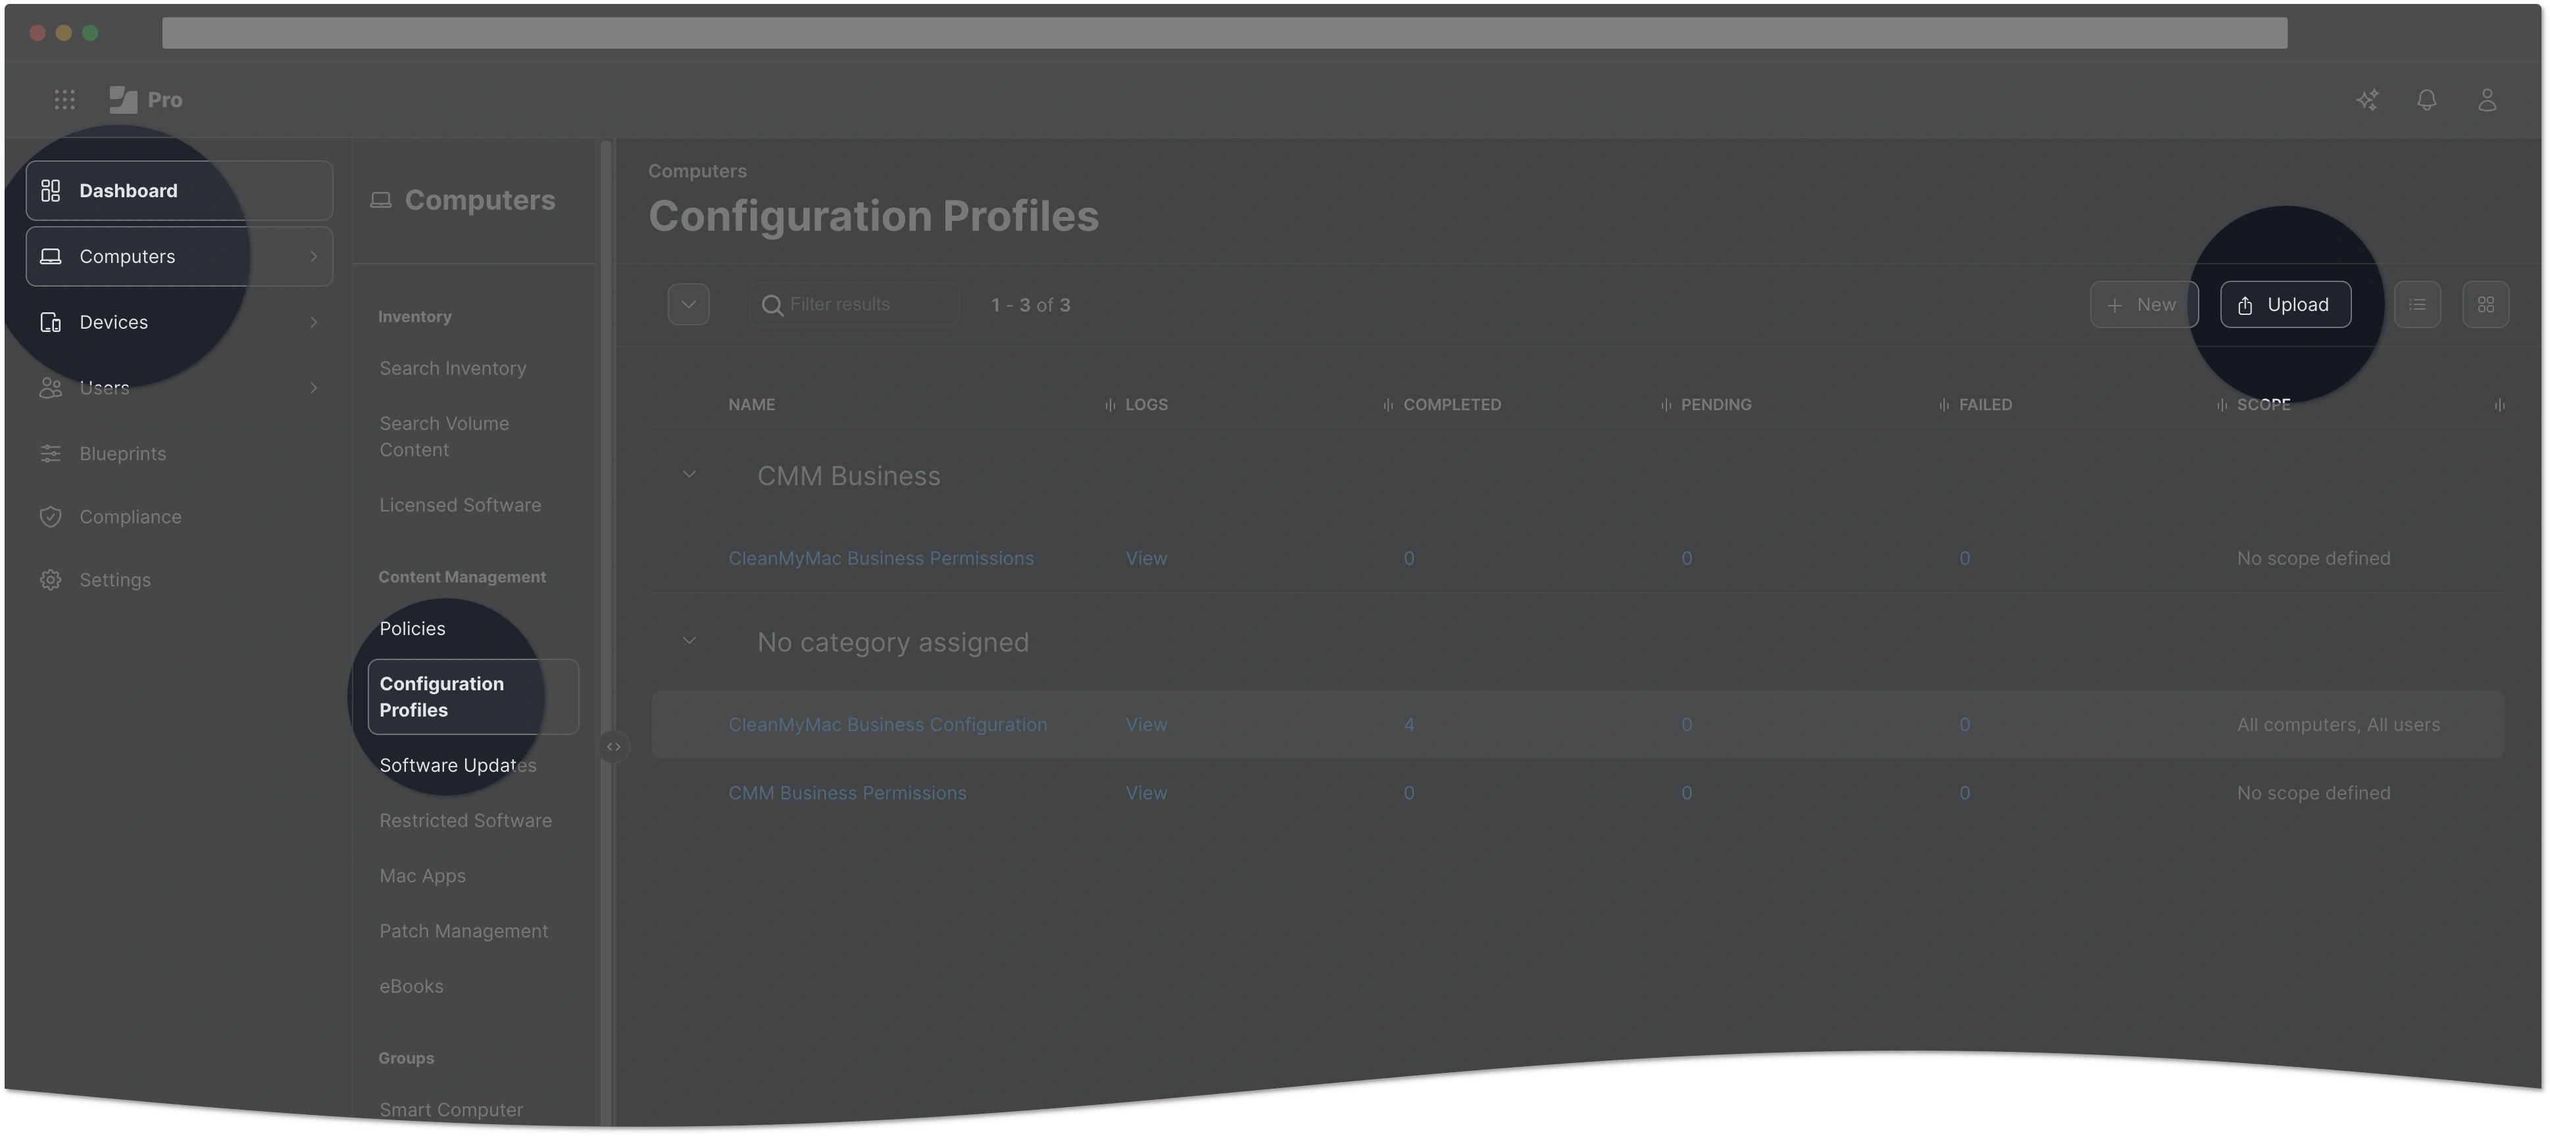Click sort handle beside LOGS column
This screenshot has height=1136, width=2550.
click(1110, 405)
